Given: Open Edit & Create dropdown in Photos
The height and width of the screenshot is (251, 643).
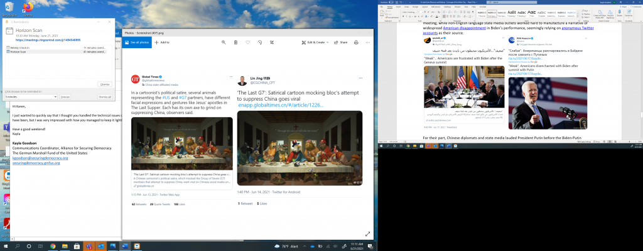Looking at the screenshot, I should click(315, 42).
